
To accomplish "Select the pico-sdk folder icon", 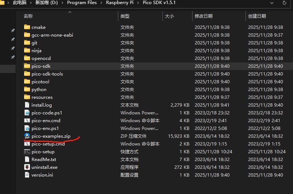I will [27, 66].
